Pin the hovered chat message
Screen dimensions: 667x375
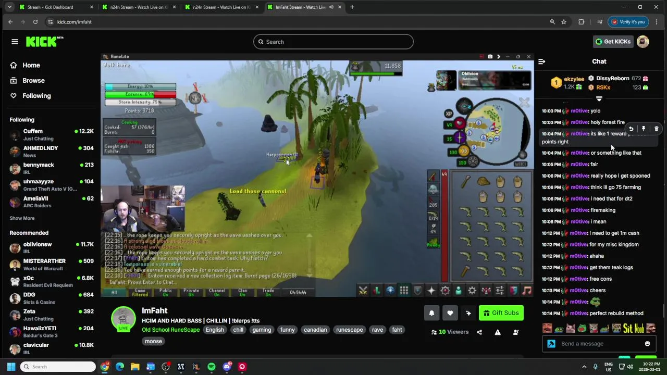click(x=644, y=129)
